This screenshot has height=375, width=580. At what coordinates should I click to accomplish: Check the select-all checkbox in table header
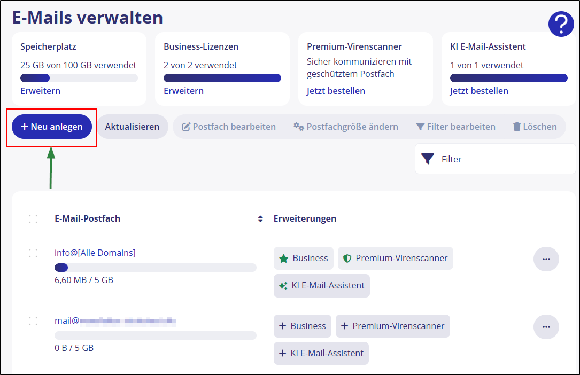pos(33,218)
